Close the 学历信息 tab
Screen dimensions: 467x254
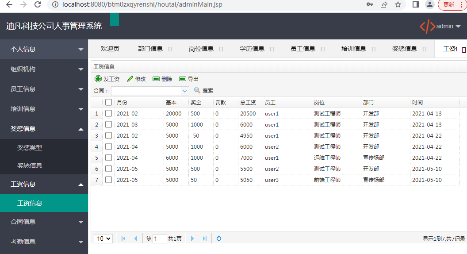pos(272,49)
